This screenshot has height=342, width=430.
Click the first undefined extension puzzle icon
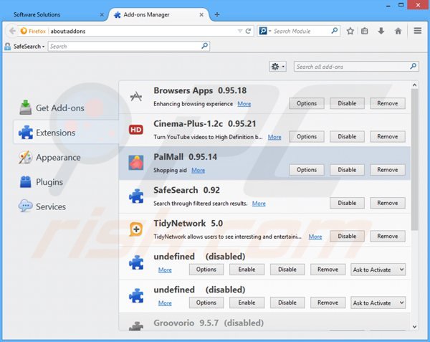click(136, 262)
